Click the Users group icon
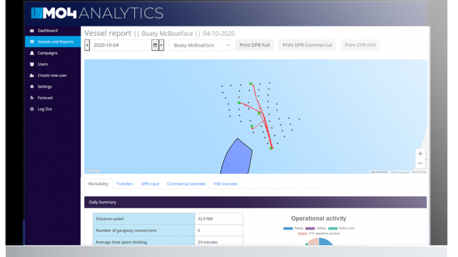458x257 pixels. (x=32, y=64)
